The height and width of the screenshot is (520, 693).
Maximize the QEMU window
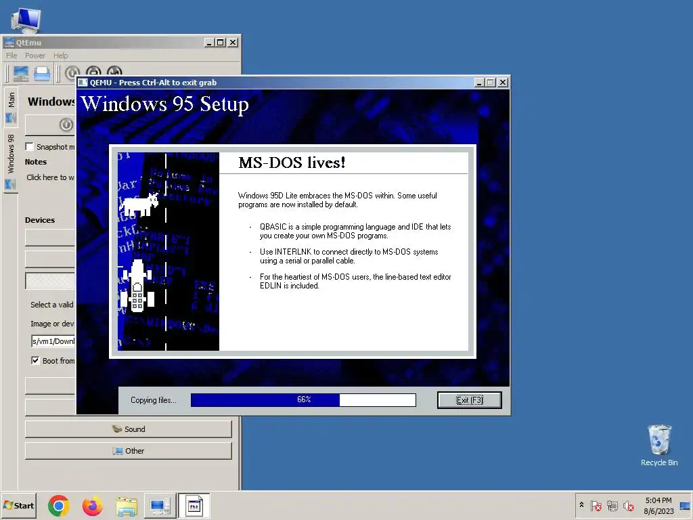491,82
